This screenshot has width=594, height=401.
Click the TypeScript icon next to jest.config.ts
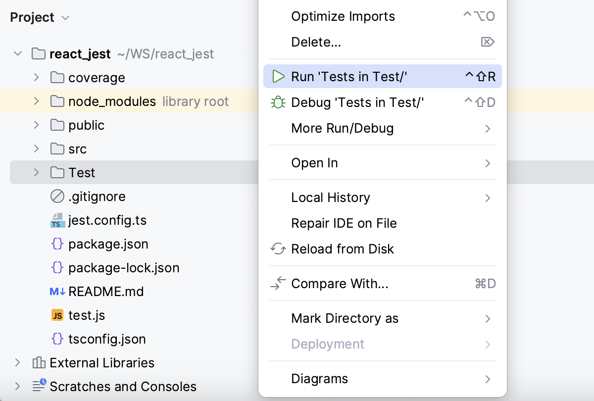(x=57, y=220)
